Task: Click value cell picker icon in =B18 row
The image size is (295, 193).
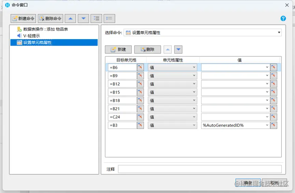Action: [274, 100]
